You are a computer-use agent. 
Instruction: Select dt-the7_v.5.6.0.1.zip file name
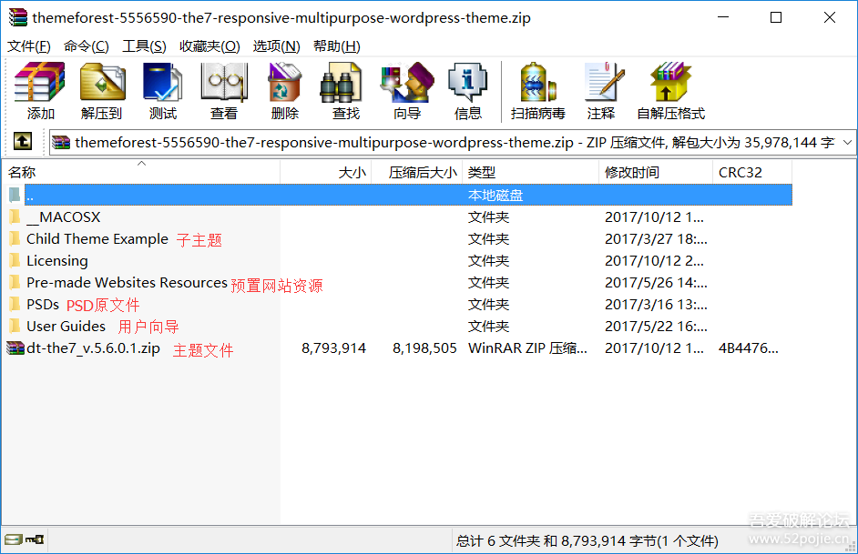click(93, 348)
